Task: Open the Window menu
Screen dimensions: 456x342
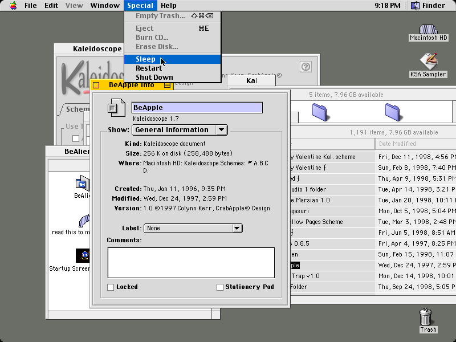Action: click(105, 6)
